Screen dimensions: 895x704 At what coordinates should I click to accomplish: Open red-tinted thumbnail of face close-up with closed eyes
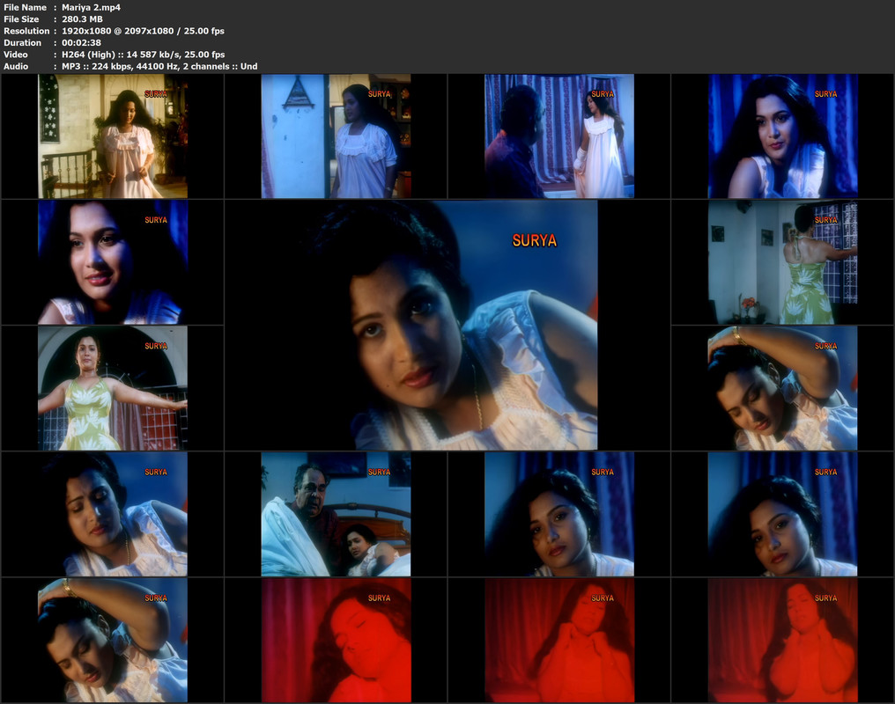(336, 640)
